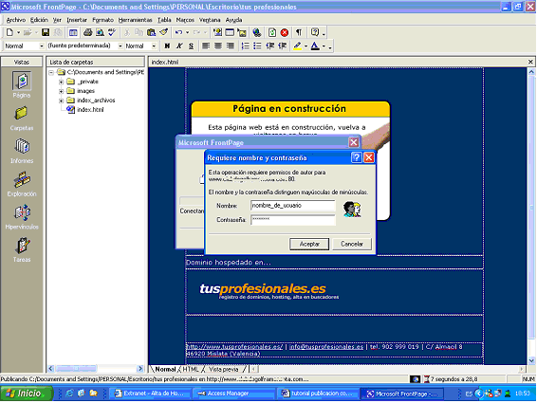Open the Tabla menu
Image resolution: width=537 pixels, height=403 pixels.
164,20
